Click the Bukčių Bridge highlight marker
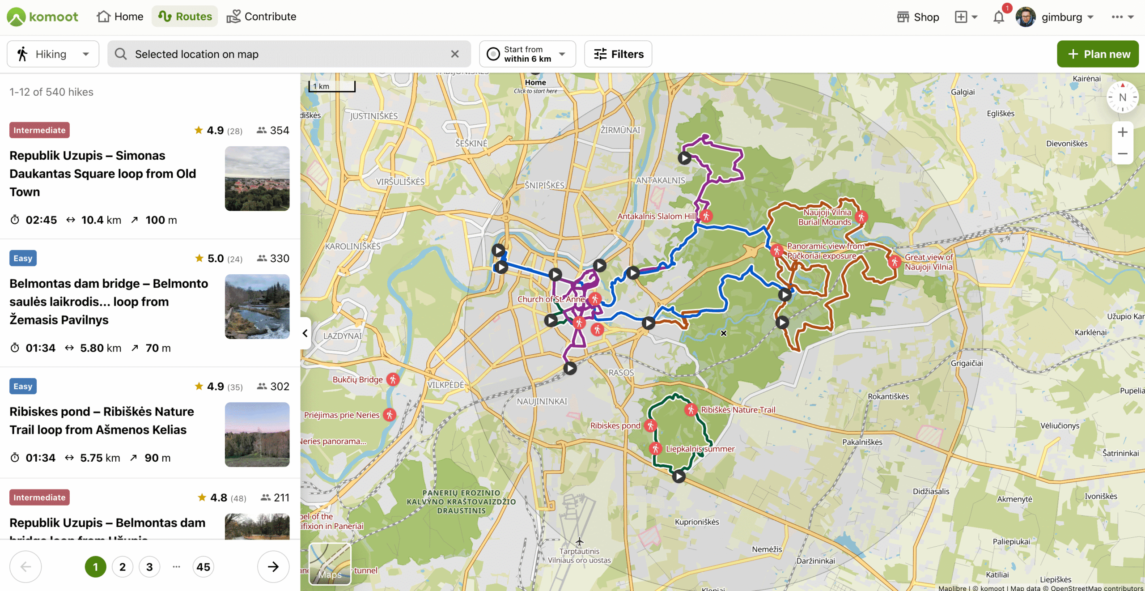The width and height of the screenshot is (1145, 591). tap(393, 379)
